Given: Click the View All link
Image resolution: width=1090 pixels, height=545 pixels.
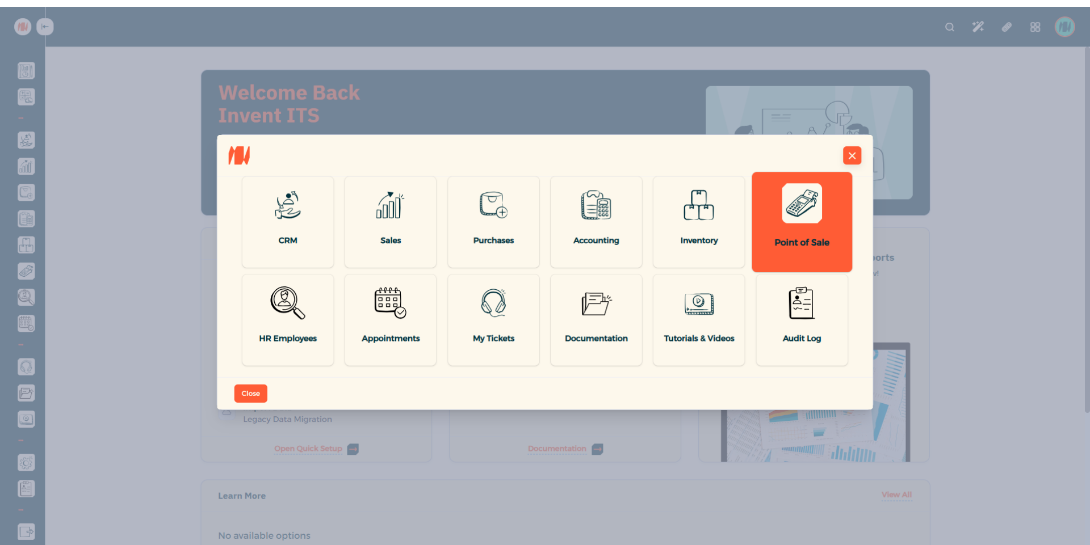Looking at the screenshot, I should pyautogui.click(x=896, y=495).
